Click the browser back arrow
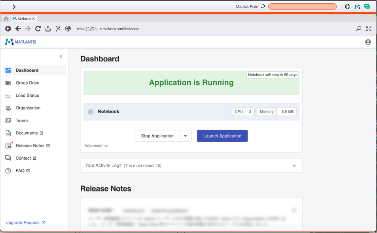The image size is (377, 233). (18, 29)
